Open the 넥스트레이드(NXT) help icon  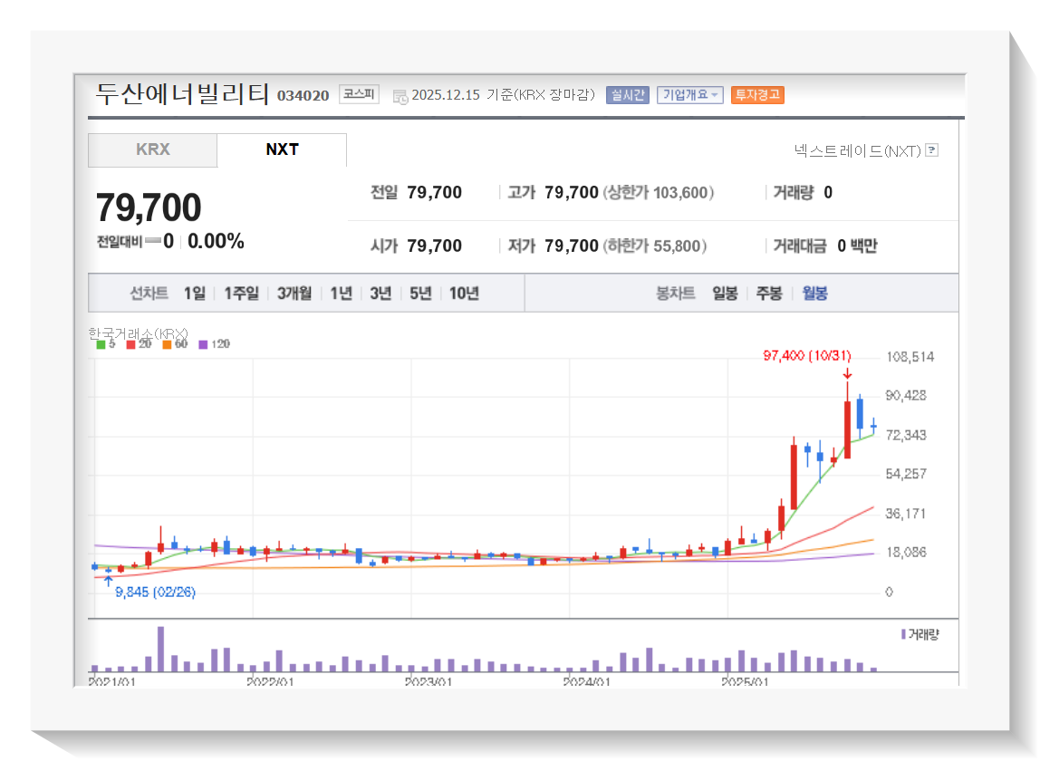[932, 150]
